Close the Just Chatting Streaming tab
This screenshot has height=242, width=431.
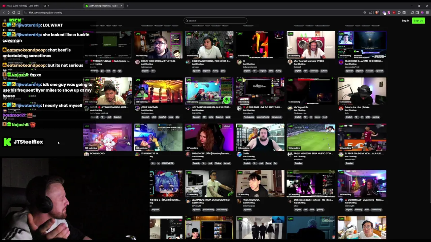pos(122,6)
